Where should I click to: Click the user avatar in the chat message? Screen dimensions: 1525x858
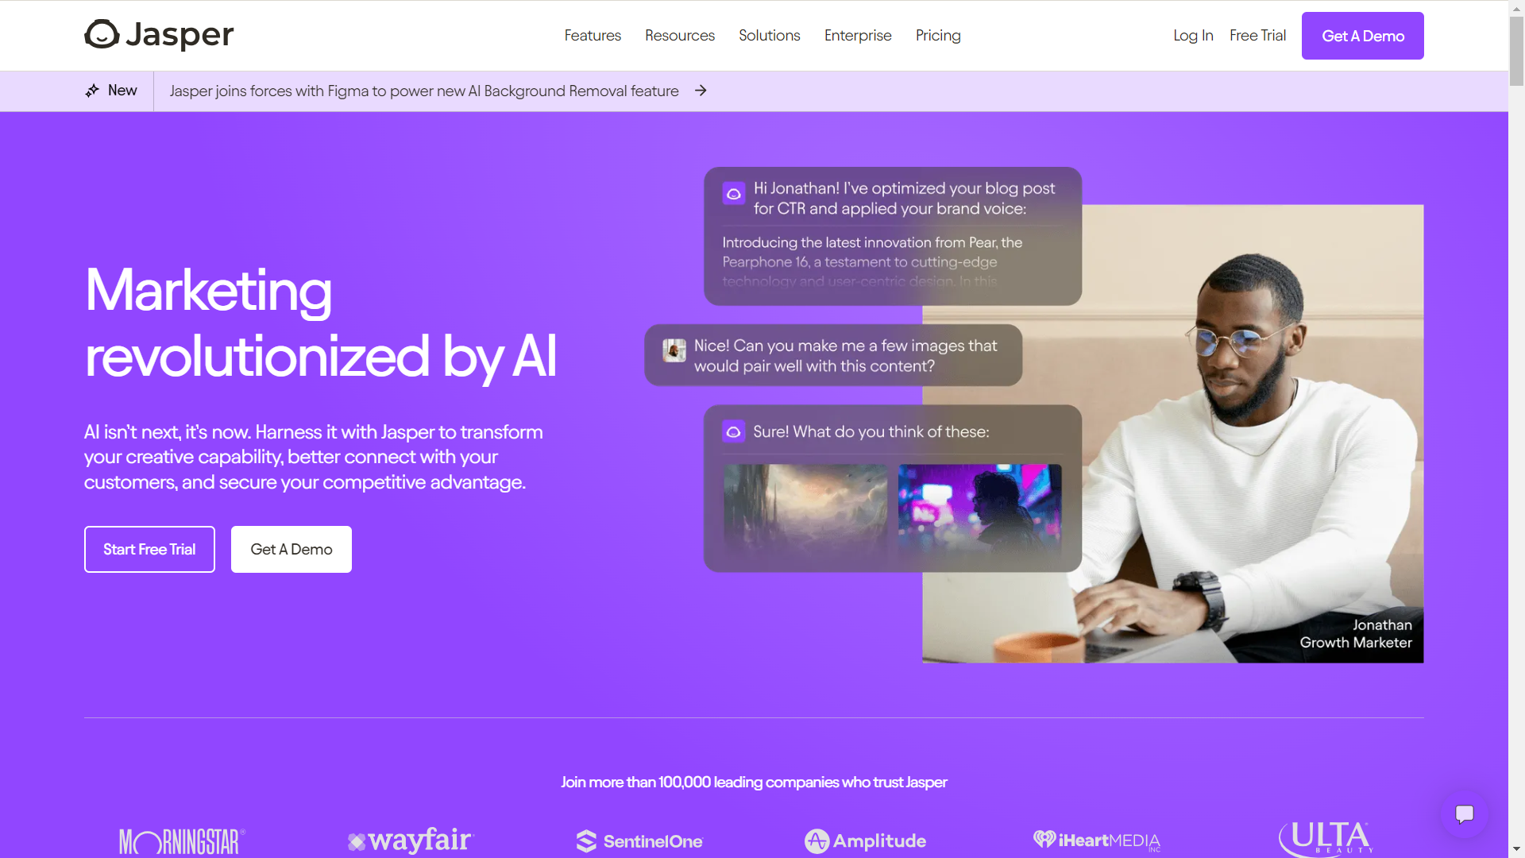pos(674,350)
